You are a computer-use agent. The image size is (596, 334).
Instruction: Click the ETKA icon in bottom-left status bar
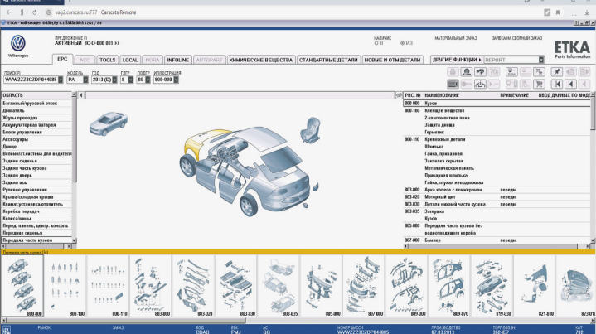pyautogui.click(x=7, y=329)
